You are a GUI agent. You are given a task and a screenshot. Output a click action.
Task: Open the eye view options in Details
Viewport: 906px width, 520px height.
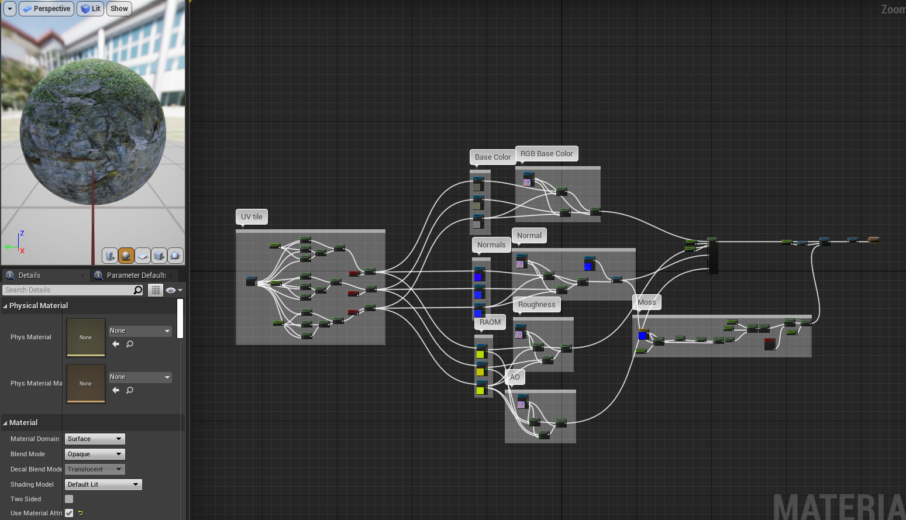(x=174, y=290)
